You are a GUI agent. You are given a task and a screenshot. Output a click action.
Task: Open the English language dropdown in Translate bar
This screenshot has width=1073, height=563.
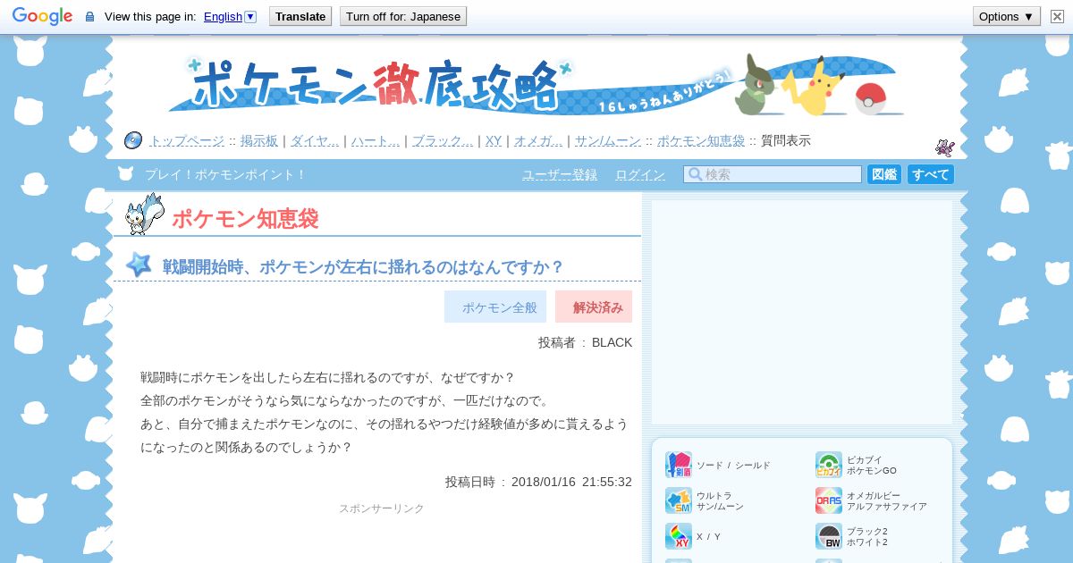[230, 16]
